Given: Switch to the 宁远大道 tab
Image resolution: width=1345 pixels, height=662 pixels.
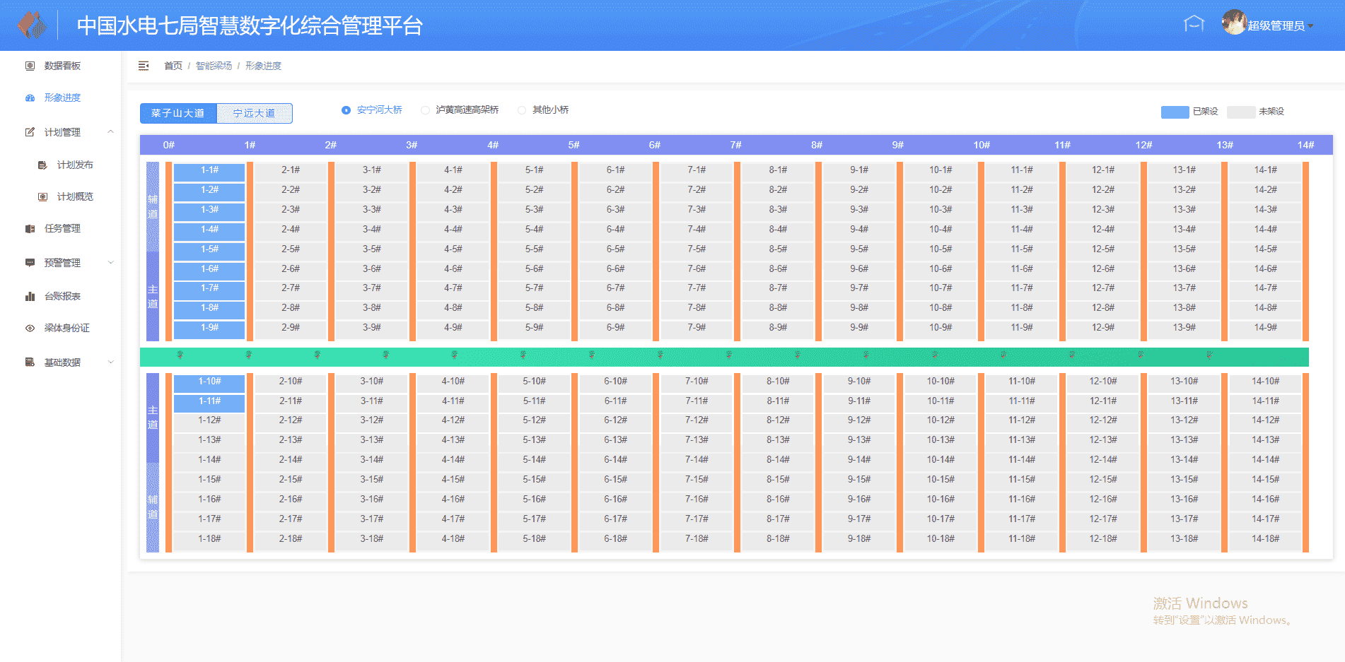Looking at the screenshot, I should pos(254,113).
